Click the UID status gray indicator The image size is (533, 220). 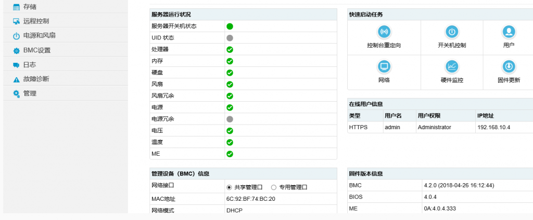click(230, 38)
